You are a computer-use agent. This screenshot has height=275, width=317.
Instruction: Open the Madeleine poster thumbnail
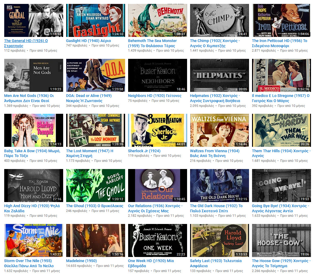[96, 240]
